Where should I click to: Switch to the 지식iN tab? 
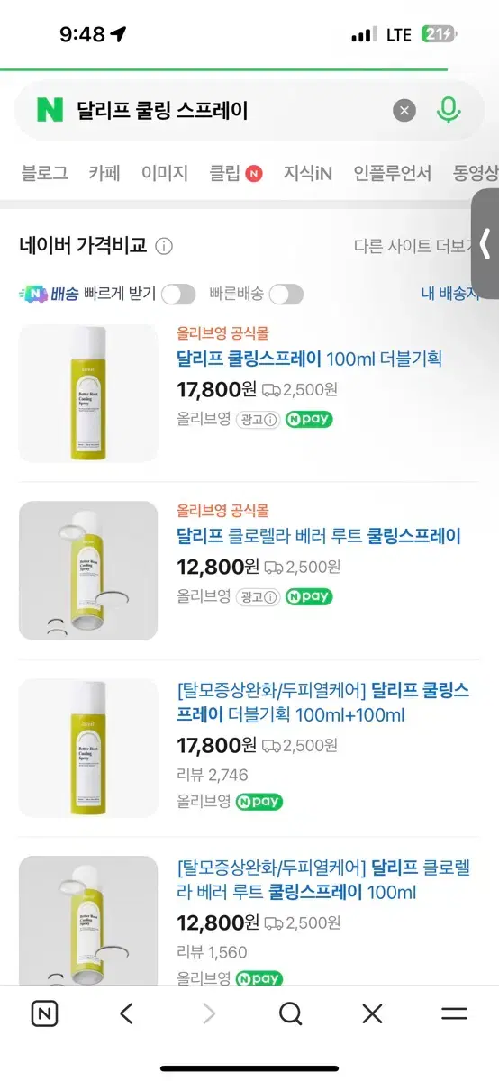coord(307,173)
